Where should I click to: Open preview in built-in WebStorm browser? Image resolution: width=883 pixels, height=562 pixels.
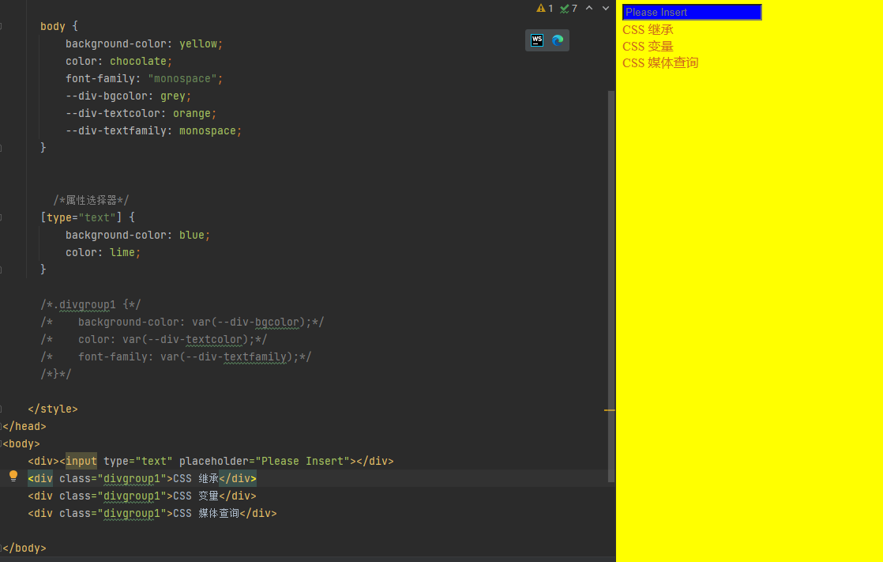[x=536, y=40]
